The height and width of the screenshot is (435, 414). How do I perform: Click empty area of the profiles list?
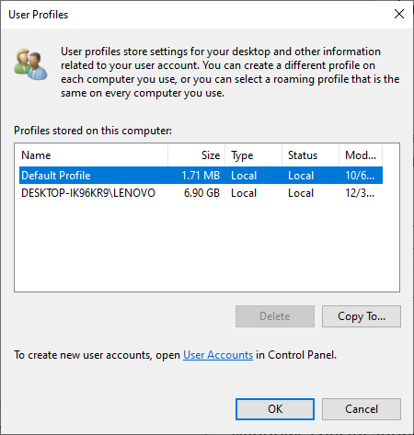click(207, 246)
